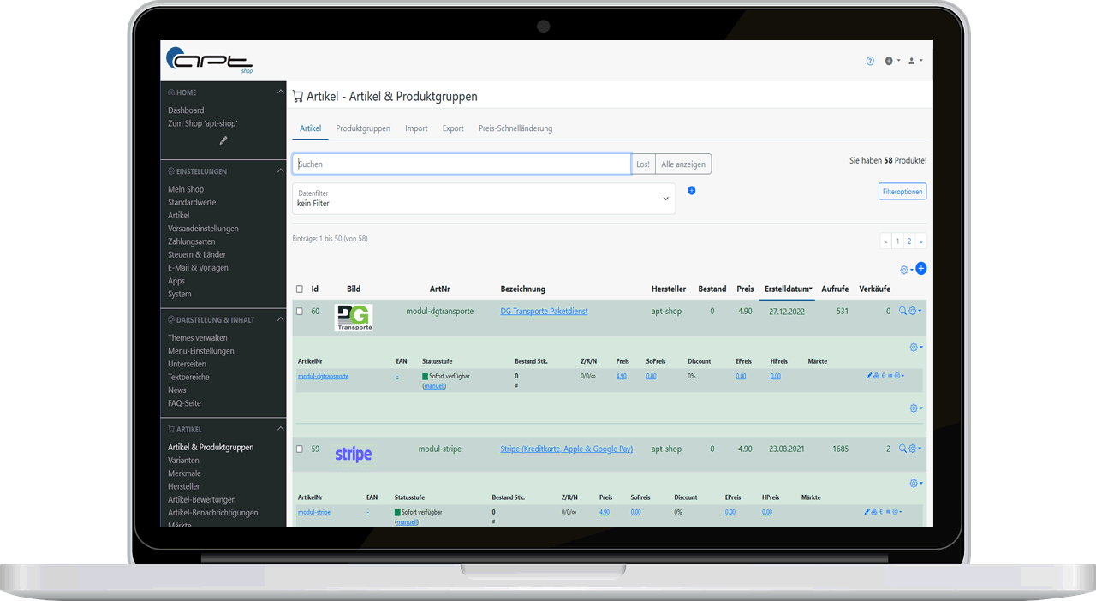Screen dimensions: 1096x601
Task: Open the user account dropdown menu
Action: (914, 61)
